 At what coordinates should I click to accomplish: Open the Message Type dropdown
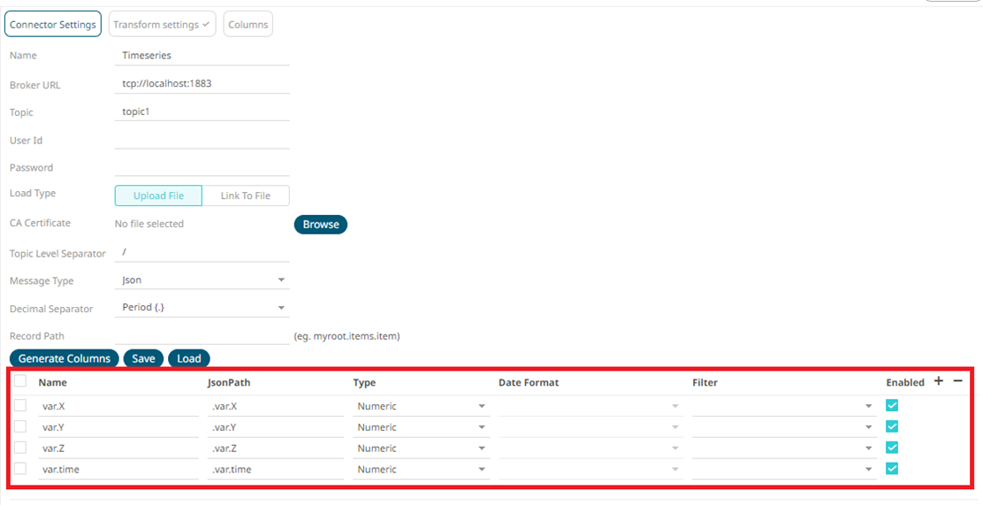click(202, 280)
